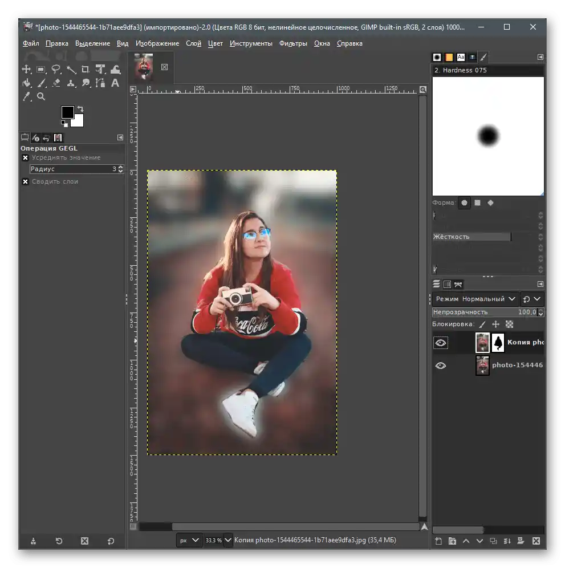
Task: Swap foreground and background colors
Action: 80,109
